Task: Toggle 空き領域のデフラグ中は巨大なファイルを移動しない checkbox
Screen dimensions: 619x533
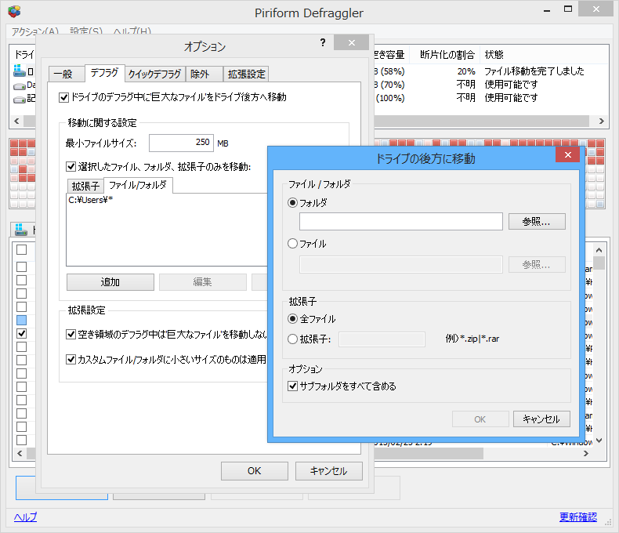Action: pos(71,335)
